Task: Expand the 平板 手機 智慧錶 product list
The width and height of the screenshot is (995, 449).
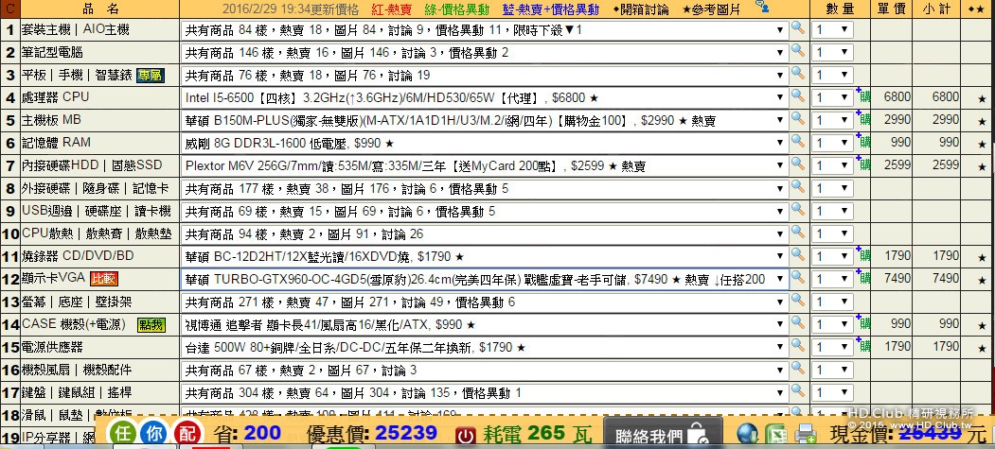Action: click(x=485, y=76)
